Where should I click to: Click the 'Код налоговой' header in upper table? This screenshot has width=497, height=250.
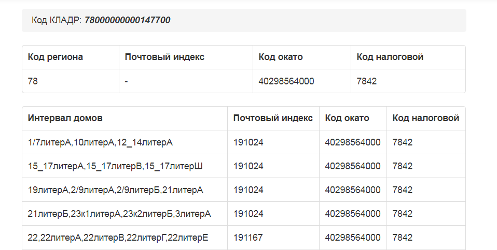pyautogui.click(x=390, y=57)
